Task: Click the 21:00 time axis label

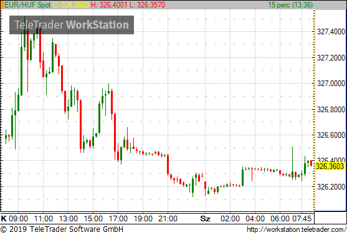Action: pyautogui.click(x=168, y=219)
